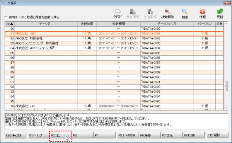Click the 共有保管 toolbar icon
Screen dimensions: 232x143
pyautogui.click(x=133, y=14)
